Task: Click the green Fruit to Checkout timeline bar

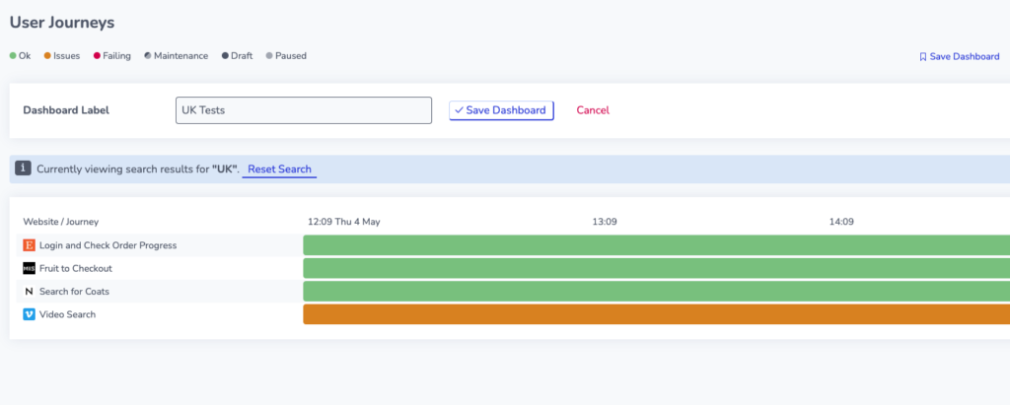Action: pos(656,268)
